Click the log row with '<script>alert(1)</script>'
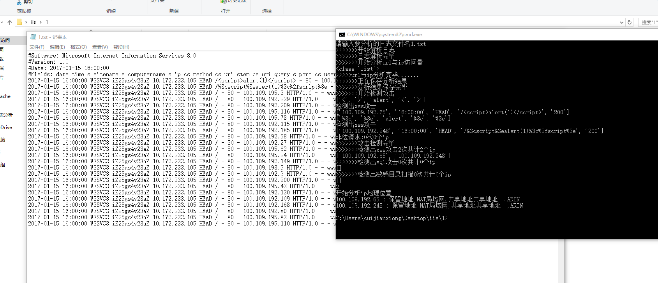 point(182,80)
